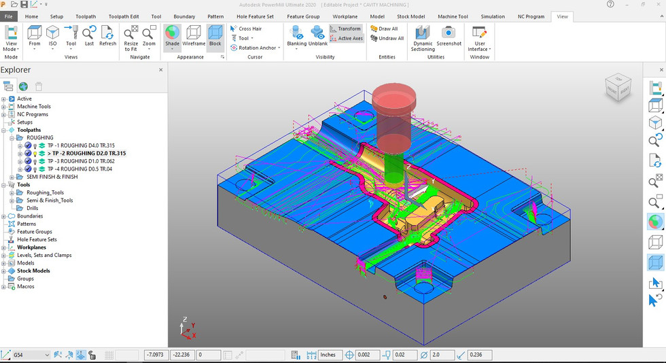Toggle light bulb of TP -4 ROUGHING D0.5

click(35, 169)
